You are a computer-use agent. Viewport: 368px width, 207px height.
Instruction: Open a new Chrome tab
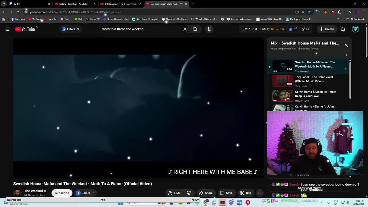(193, 4)
